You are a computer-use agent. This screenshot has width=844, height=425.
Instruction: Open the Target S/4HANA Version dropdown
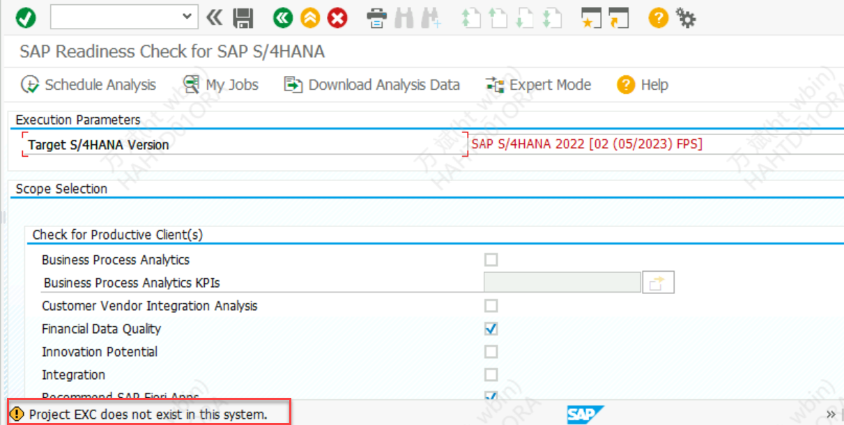tap(656, 144)
